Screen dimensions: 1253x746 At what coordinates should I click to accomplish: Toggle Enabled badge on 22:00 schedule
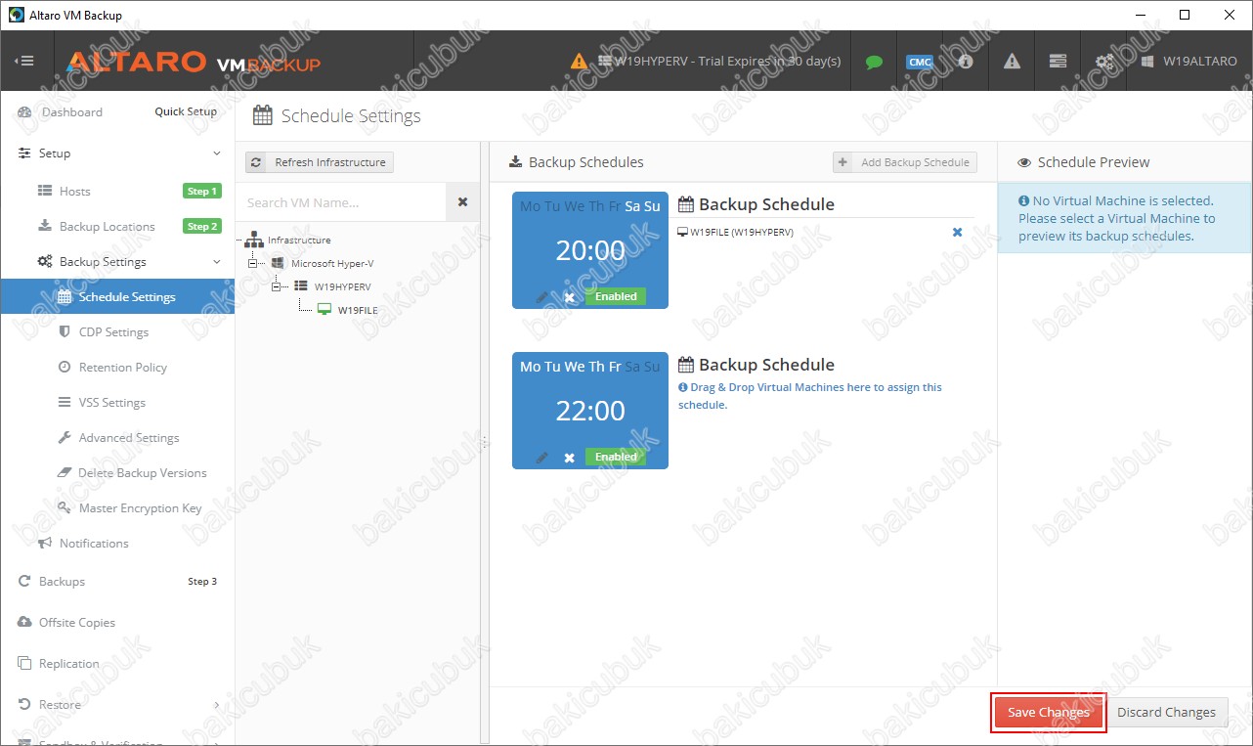point(616,458)
